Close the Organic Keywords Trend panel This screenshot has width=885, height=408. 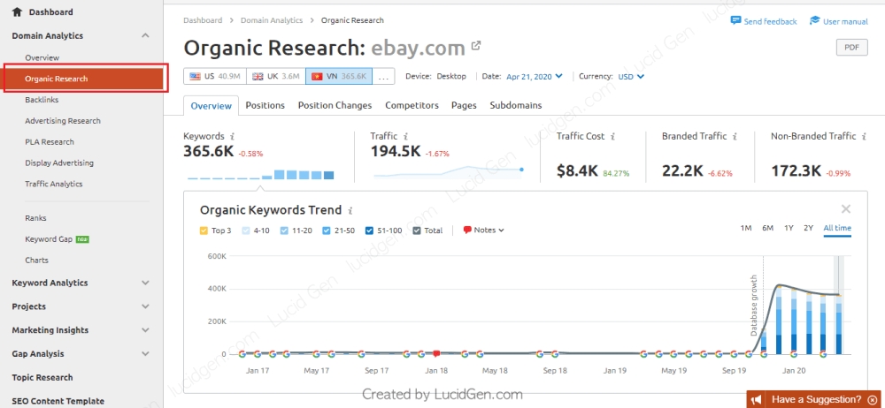click(845, 209)
